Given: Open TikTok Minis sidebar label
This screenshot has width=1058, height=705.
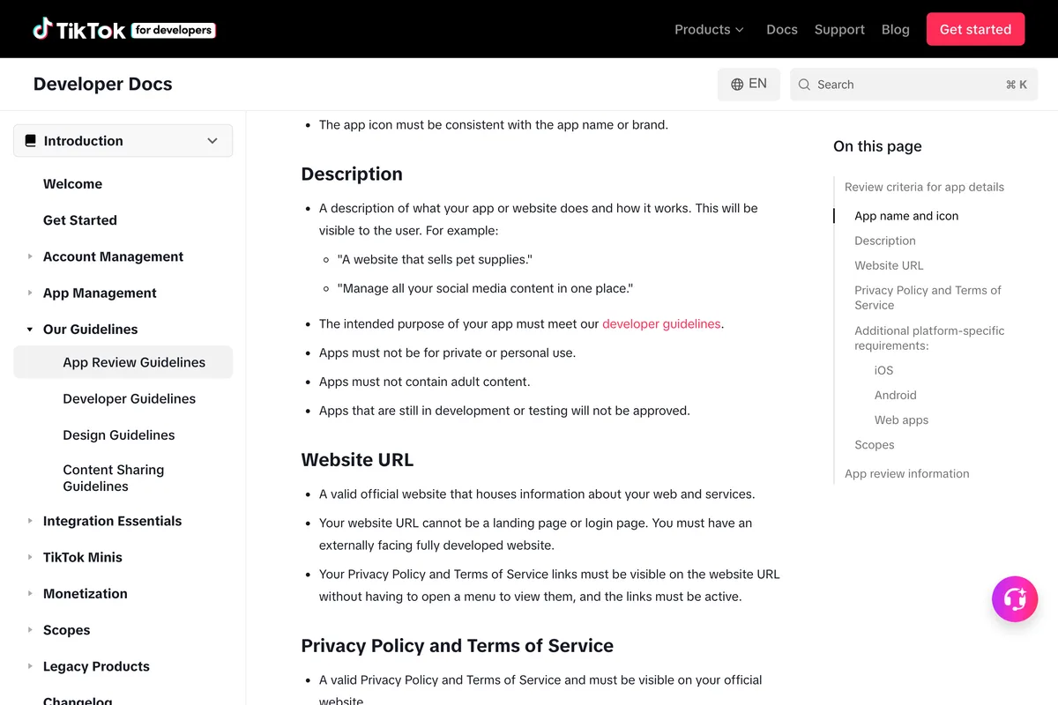Looking at the screenshot, I should pos(83,557).
